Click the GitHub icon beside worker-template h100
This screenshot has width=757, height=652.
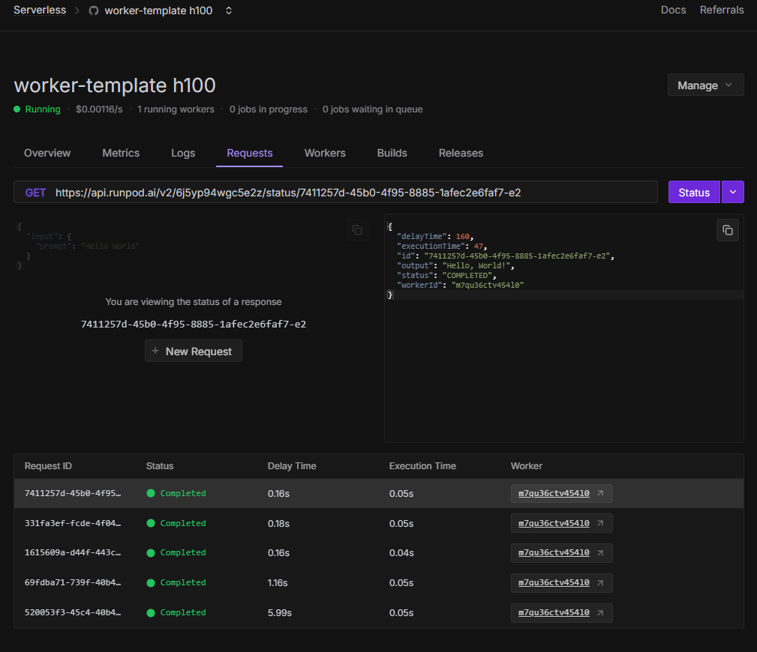(x=94, y=10)
